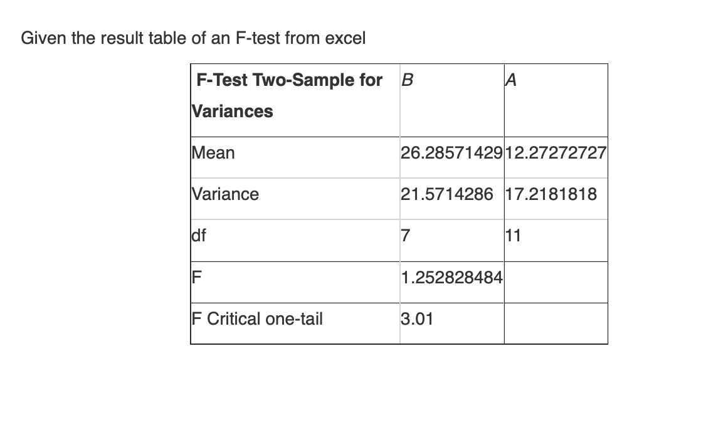Click the empty cell beside 3.01
711x430 pixels.
point(556,323)
